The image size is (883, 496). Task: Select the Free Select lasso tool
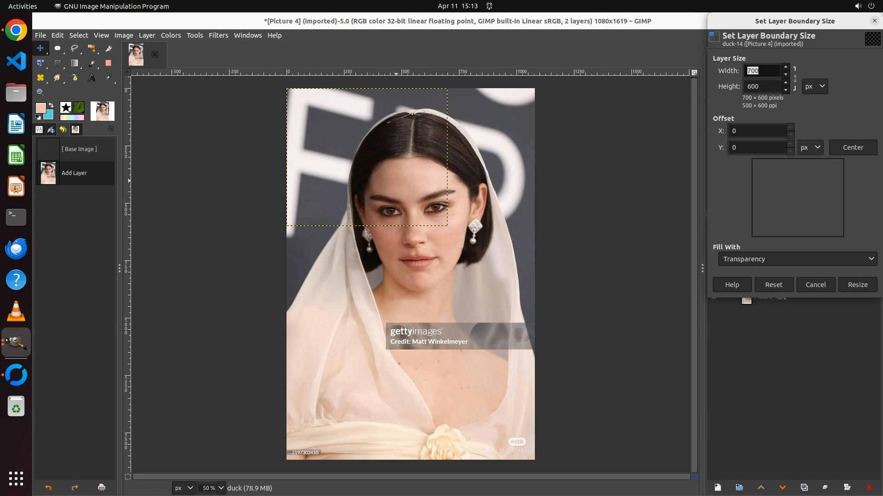[74, 48]
